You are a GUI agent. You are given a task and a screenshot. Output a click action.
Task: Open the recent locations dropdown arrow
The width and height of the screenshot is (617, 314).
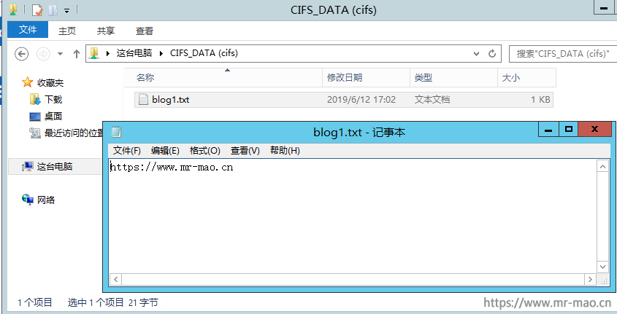(x=60, y=54)
